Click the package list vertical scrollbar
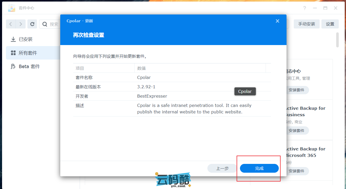346x189 pixels. (x=337, y=40)
